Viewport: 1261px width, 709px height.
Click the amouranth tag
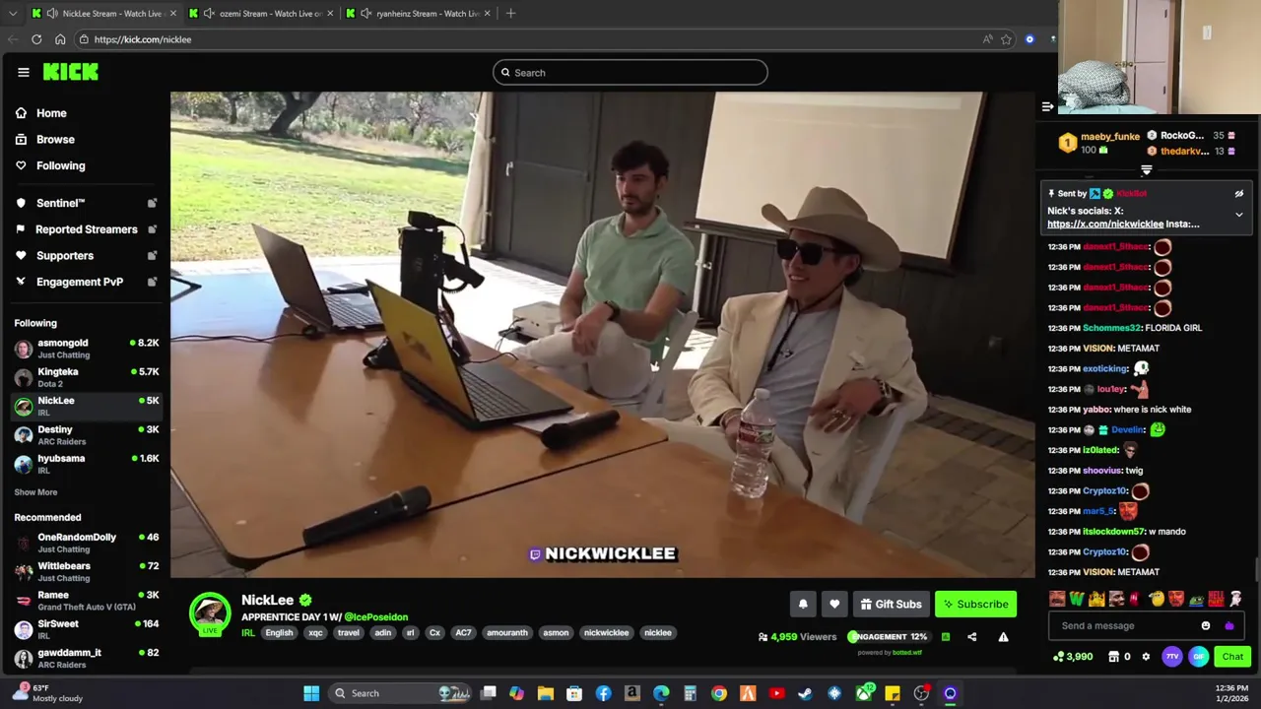(507, 633)
